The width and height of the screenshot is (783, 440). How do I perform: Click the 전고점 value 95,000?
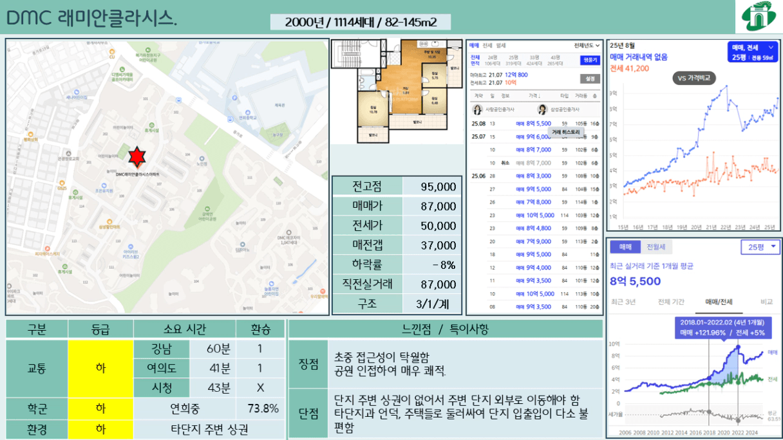pyautogui.click(x=432, y=187)
